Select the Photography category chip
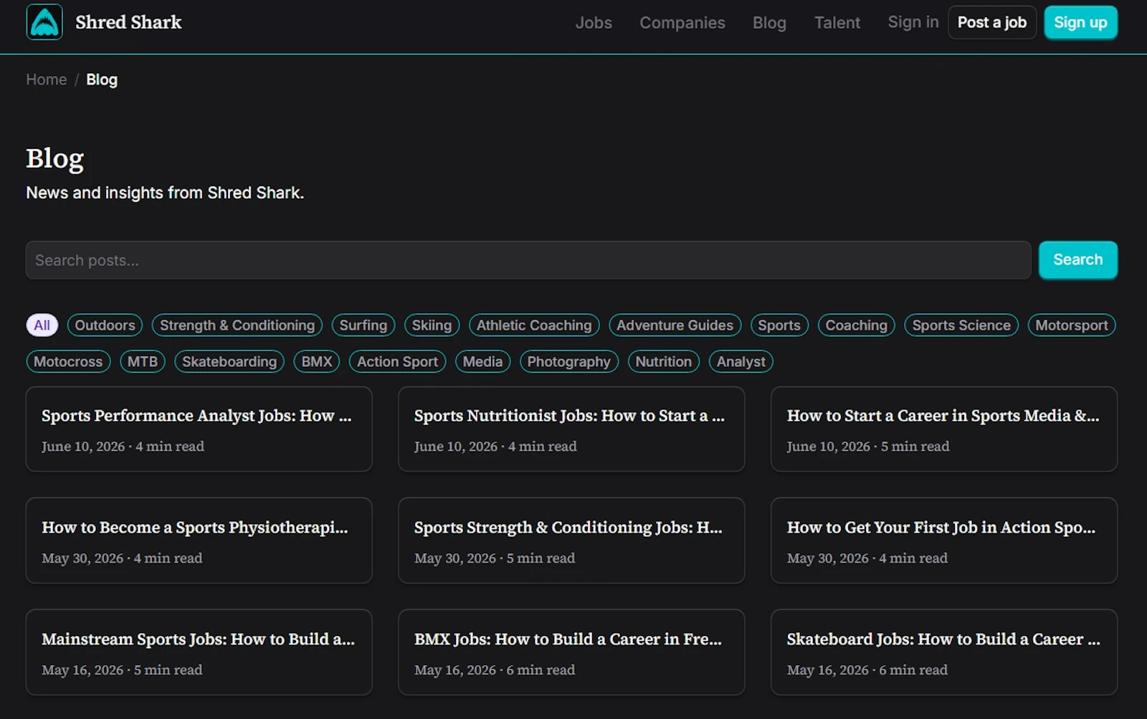 tap(569, 362)
